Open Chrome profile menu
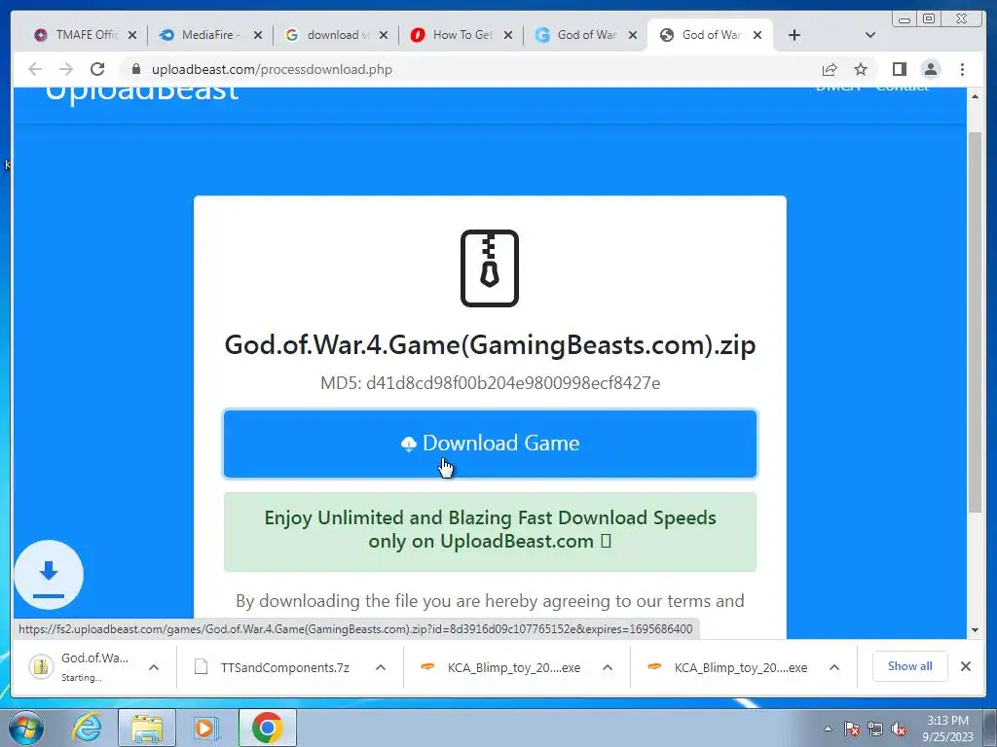Screen dimensions: 997x747 click(930, 69)
